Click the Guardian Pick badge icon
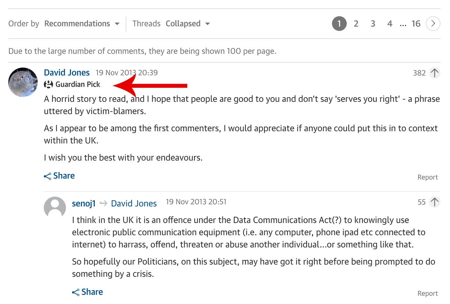Screen dimensions: 450x304 click(48, 84)
